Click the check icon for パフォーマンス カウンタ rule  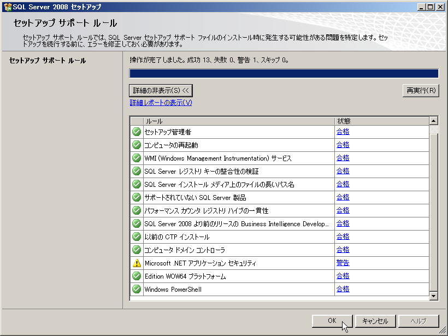click(137, 210)
